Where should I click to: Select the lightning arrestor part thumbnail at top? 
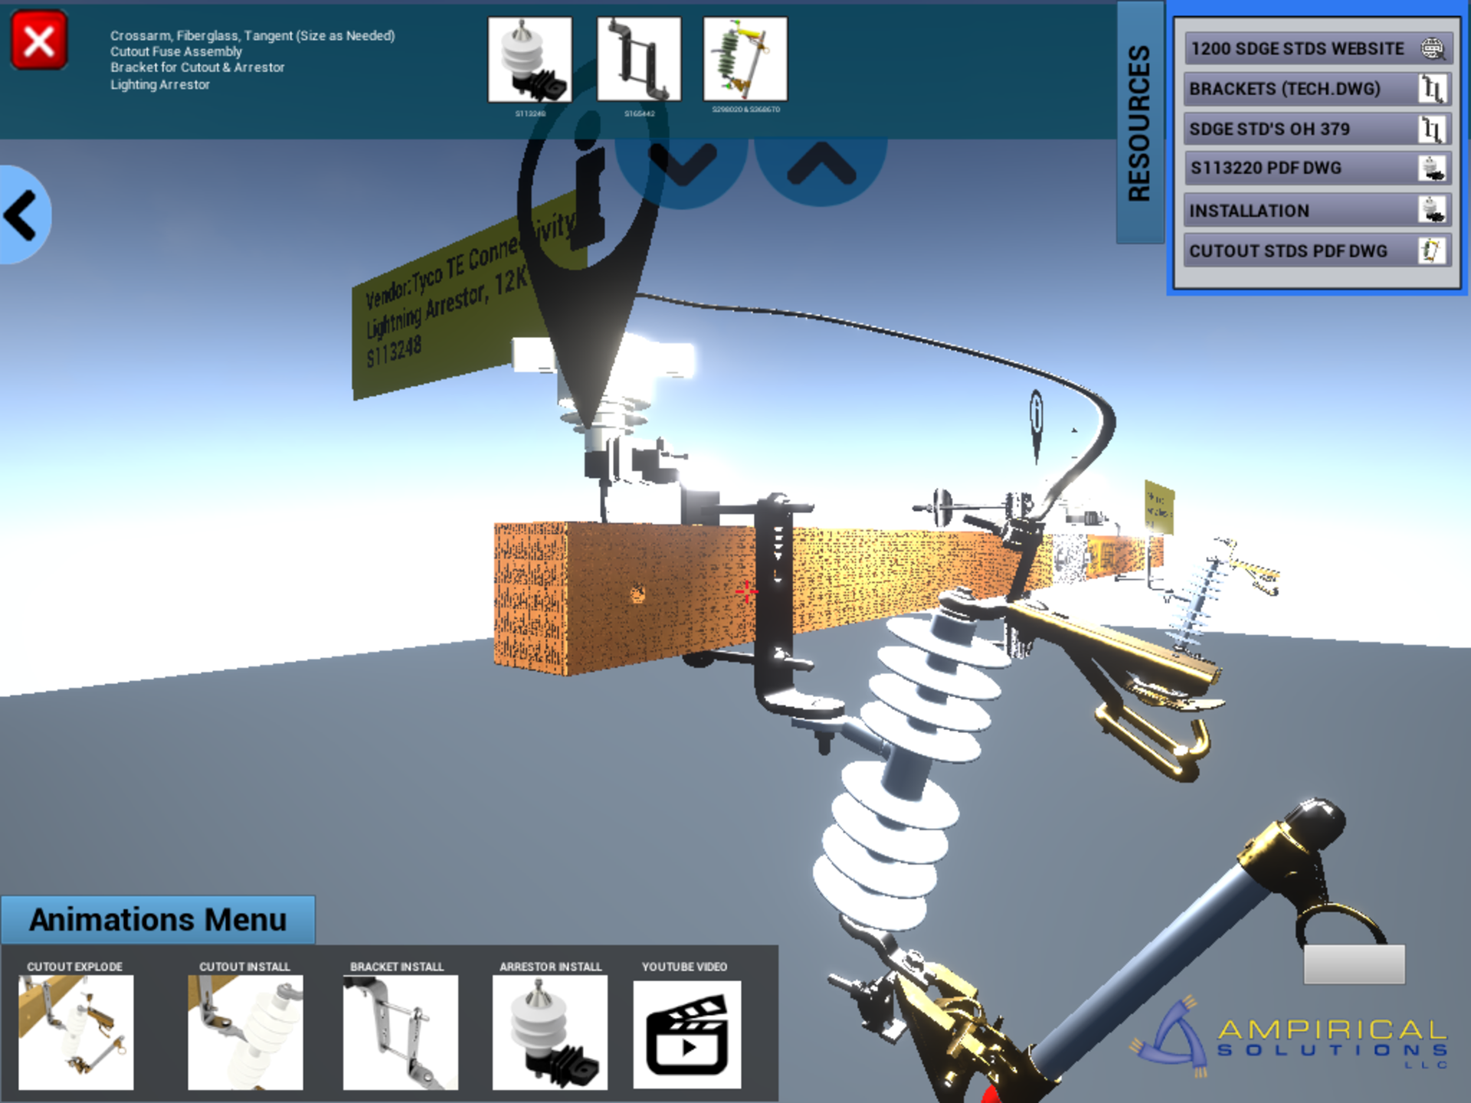(x=530, y=60)
